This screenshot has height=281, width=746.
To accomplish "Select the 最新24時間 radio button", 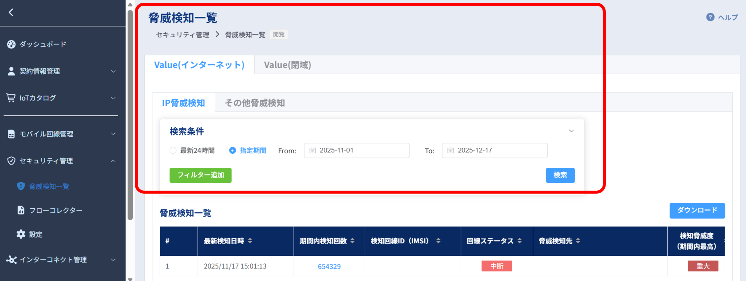I will 173,150.
